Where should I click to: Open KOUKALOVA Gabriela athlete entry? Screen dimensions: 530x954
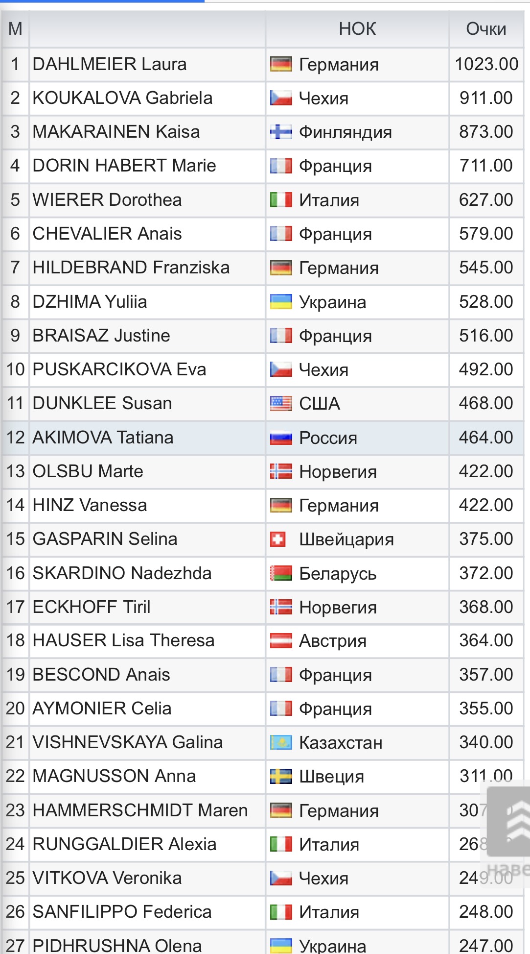tap(122, 98)
